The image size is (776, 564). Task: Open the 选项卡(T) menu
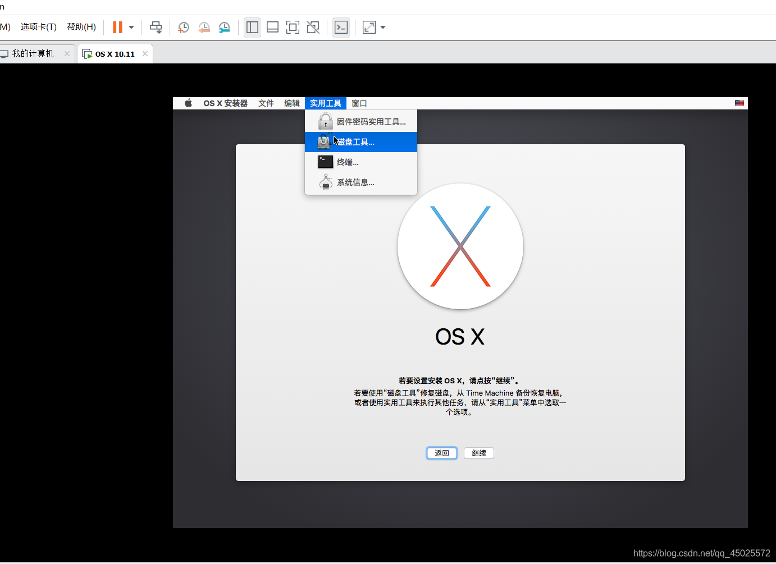pyautogui.click(x=39, y=27)
